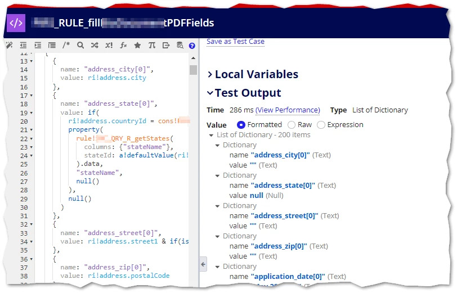
Task: Click the magic wand format icon
Action: pyautogui.click(x=9, y=45)
